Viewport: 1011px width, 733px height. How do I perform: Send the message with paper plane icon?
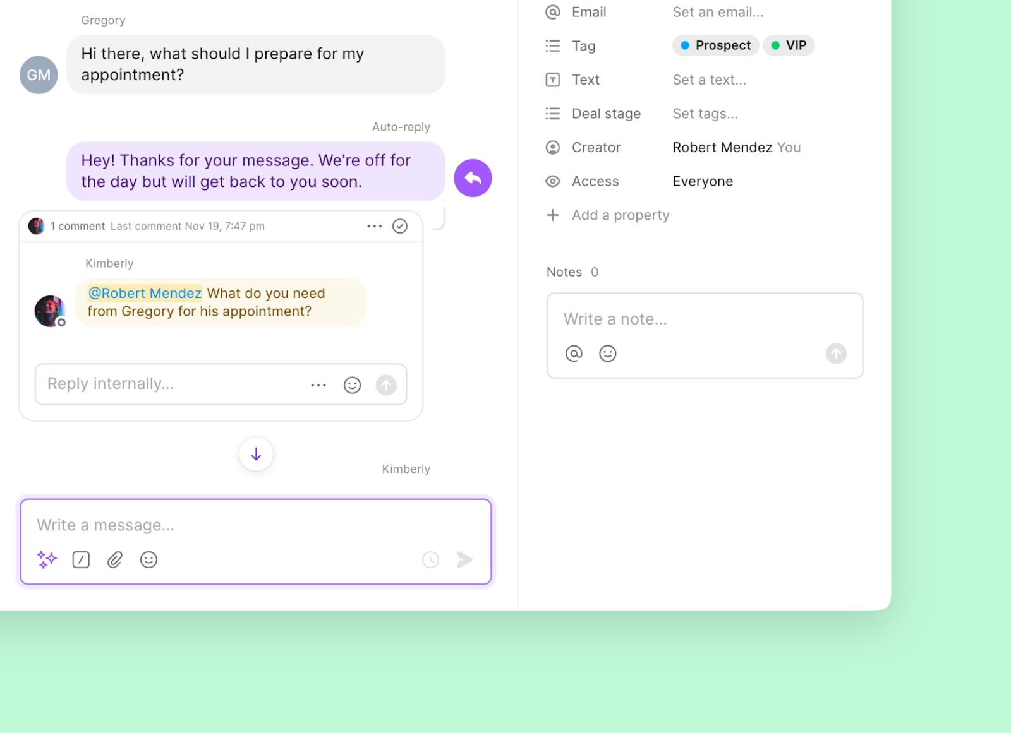tap(464, 559)
